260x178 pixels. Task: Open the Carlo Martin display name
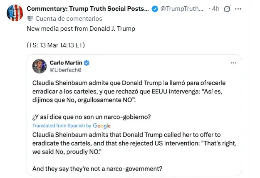coord(65,62)
